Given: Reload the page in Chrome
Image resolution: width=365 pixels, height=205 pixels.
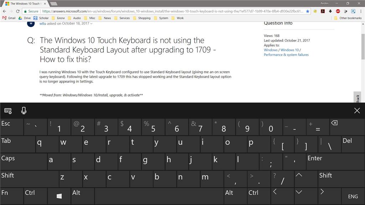Looking at the screenshot, I should tap(18, 11).
